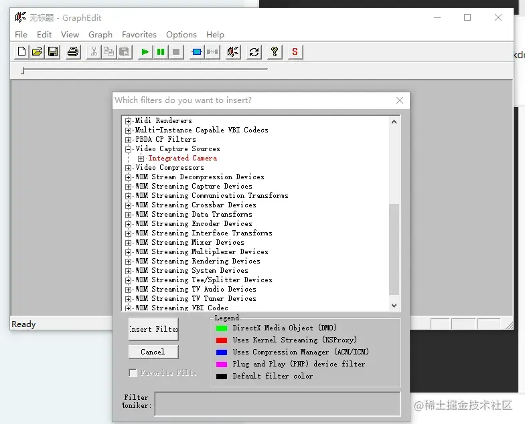Open the Favorites menu

[x=139, y=35]
